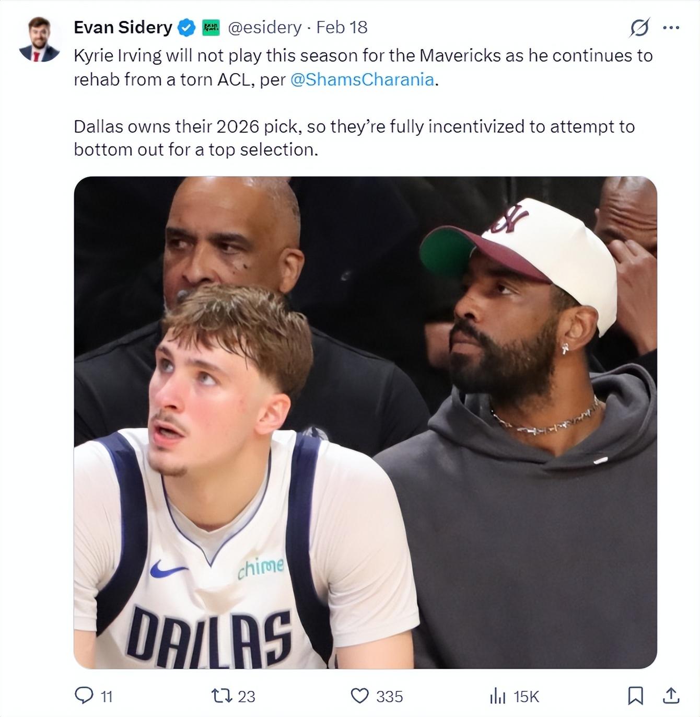Viewport: 700px width, 717px height.
Task: Repost using the retweet arrows icon
Action: pos(221,696)
